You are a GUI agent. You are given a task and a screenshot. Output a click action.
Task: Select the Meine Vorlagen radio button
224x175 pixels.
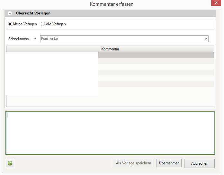click(10, 24)
